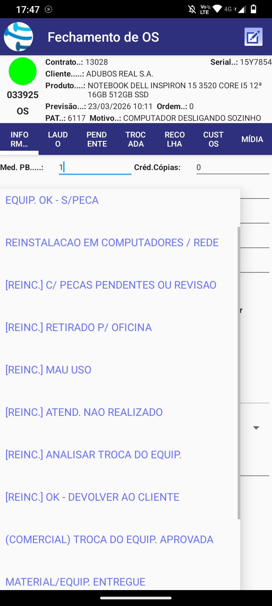Screen dimensions: 272x606
Task: Tap the Créd.Cópias input field
Action: (232, 167)
